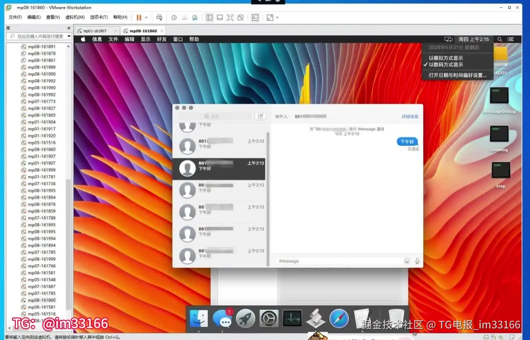Select mp01-161904 in the library list
The height and width of the screenshot is (340, 530).
point(41,122)
